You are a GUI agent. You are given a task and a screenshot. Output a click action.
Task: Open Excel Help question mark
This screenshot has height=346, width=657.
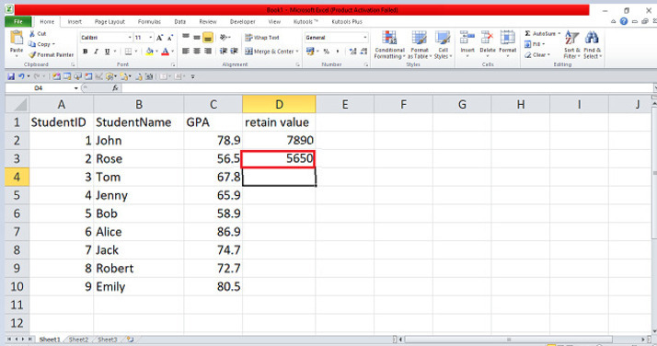[x=624, y=21]
